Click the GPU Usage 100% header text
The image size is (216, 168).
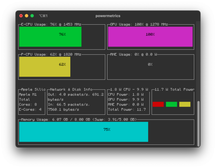[139, 24]
